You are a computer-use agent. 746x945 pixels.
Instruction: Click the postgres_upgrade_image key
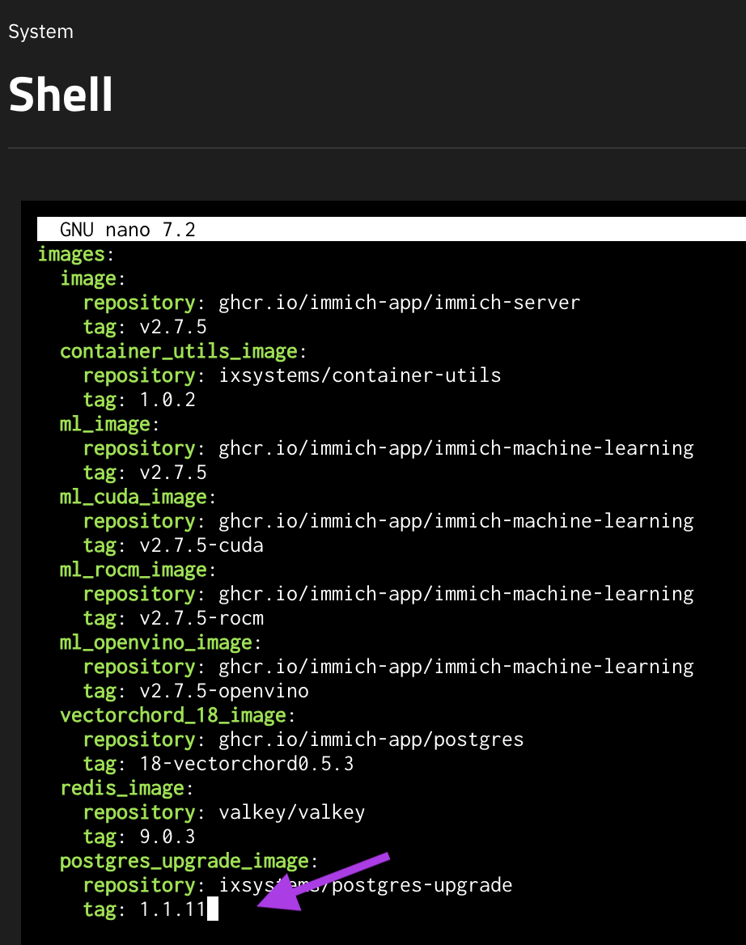pos(184,861)
